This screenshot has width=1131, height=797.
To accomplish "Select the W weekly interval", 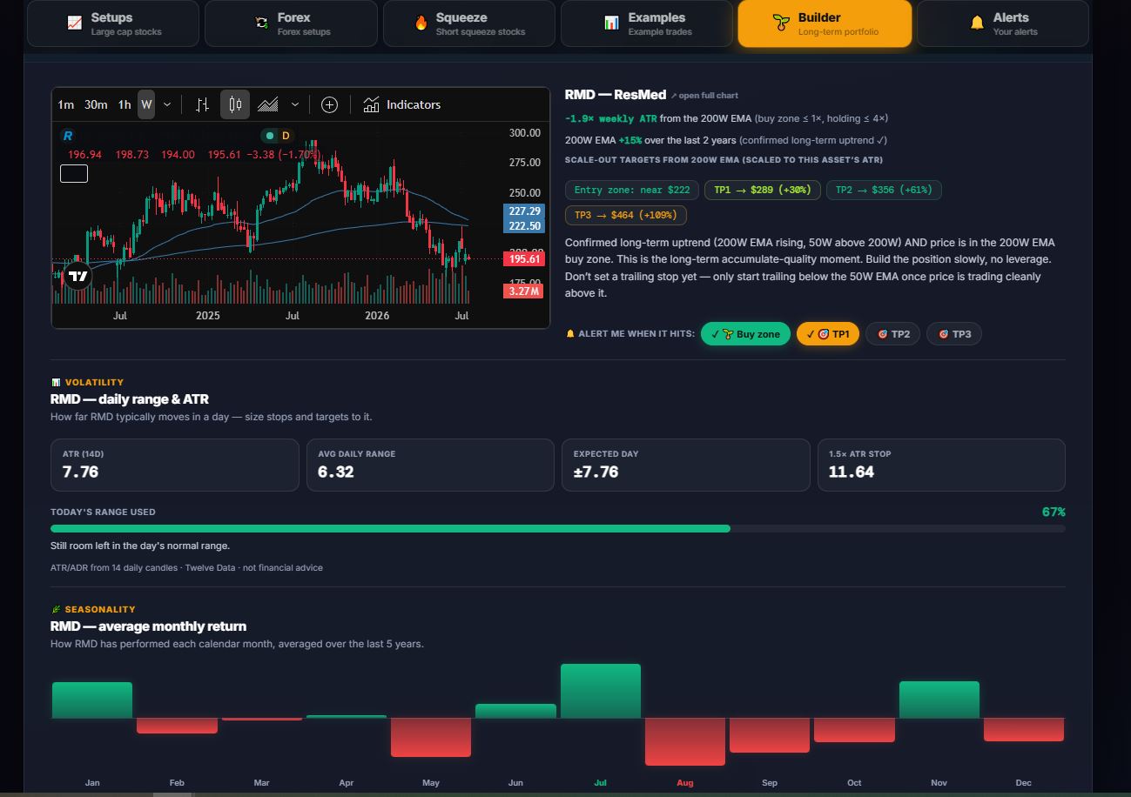I will pyautogui.click(x=146, y=104).
